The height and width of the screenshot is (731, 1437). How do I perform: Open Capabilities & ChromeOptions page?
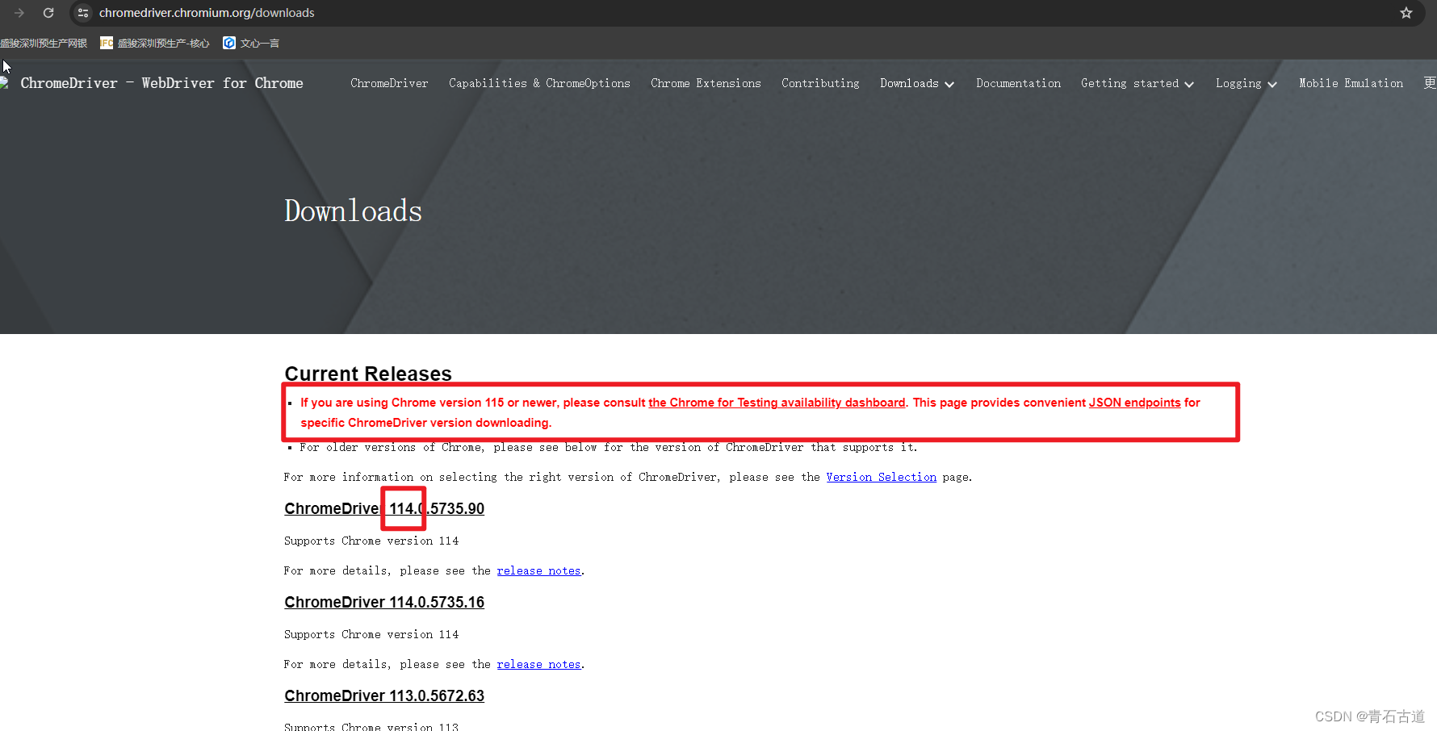539,83
